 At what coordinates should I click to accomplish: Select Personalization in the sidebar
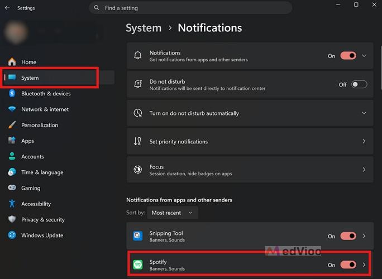(x=59, y=125)
